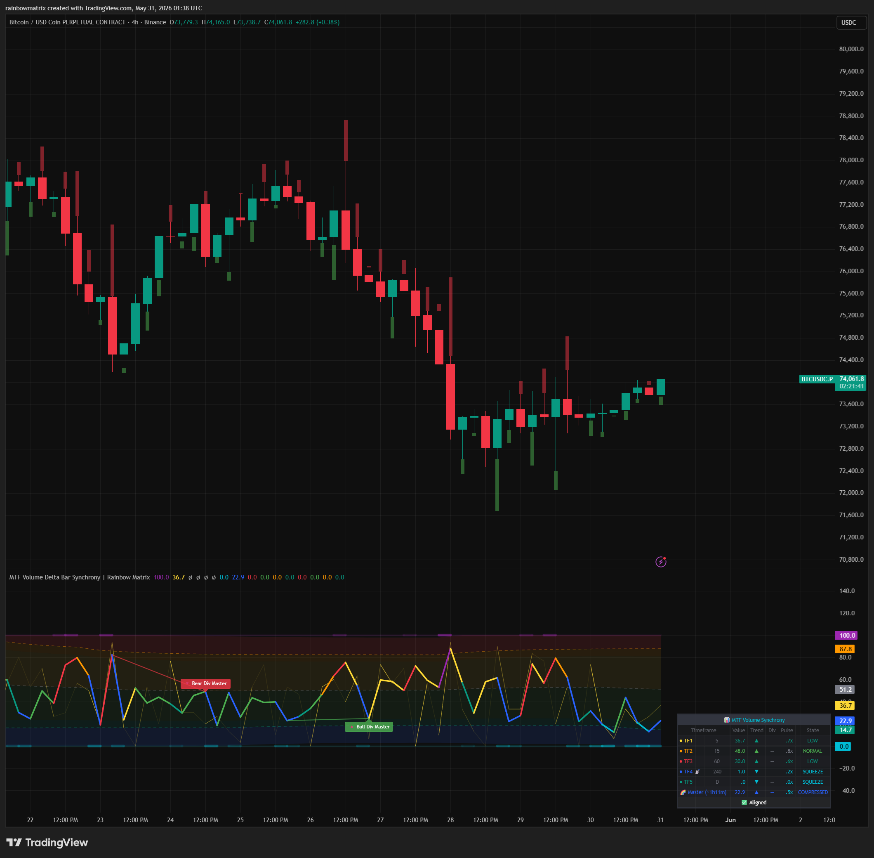Click the Bear Div Master label
The width and height of the screenshot is (874, 858).
206,683
